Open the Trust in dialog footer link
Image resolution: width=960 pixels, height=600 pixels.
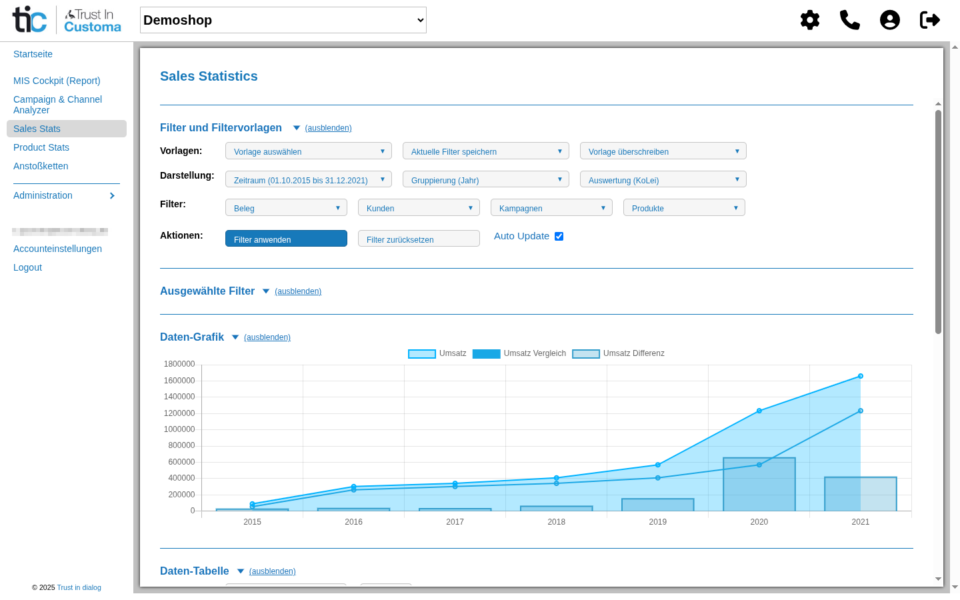[79, 587]
